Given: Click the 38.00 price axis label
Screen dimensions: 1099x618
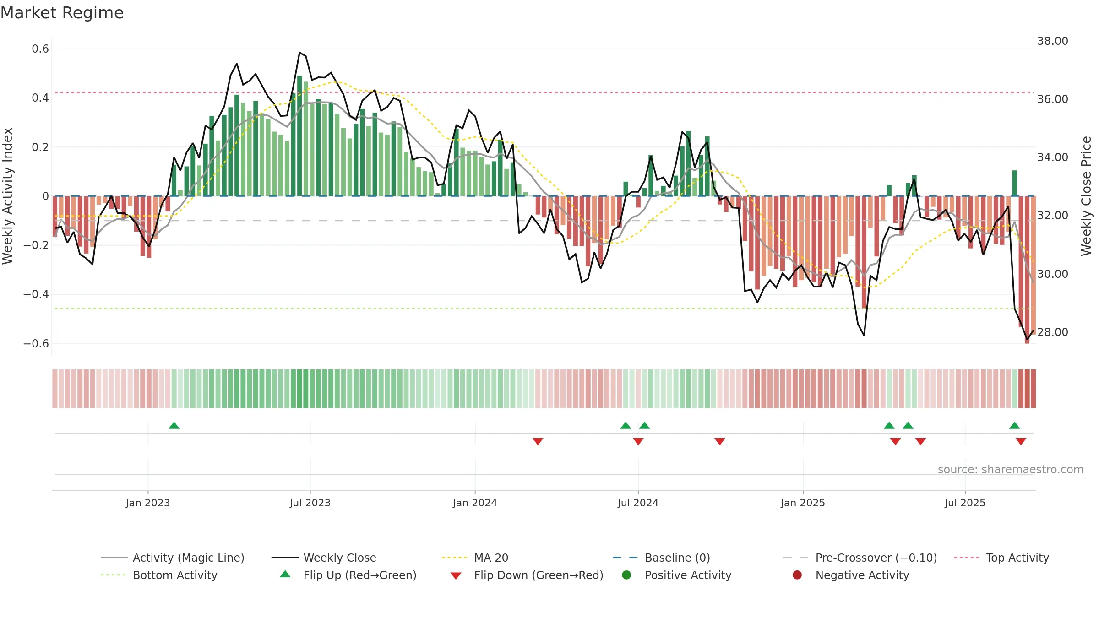Looking at the screenshot, I should [1053, 41].
